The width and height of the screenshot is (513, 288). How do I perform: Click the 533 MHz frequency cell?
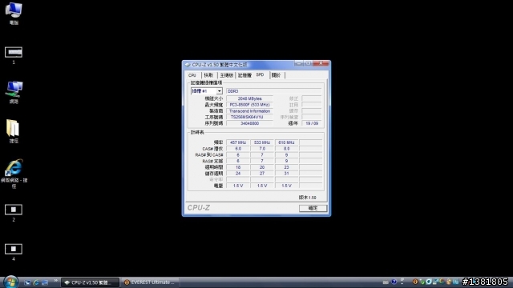pos(262,142)
